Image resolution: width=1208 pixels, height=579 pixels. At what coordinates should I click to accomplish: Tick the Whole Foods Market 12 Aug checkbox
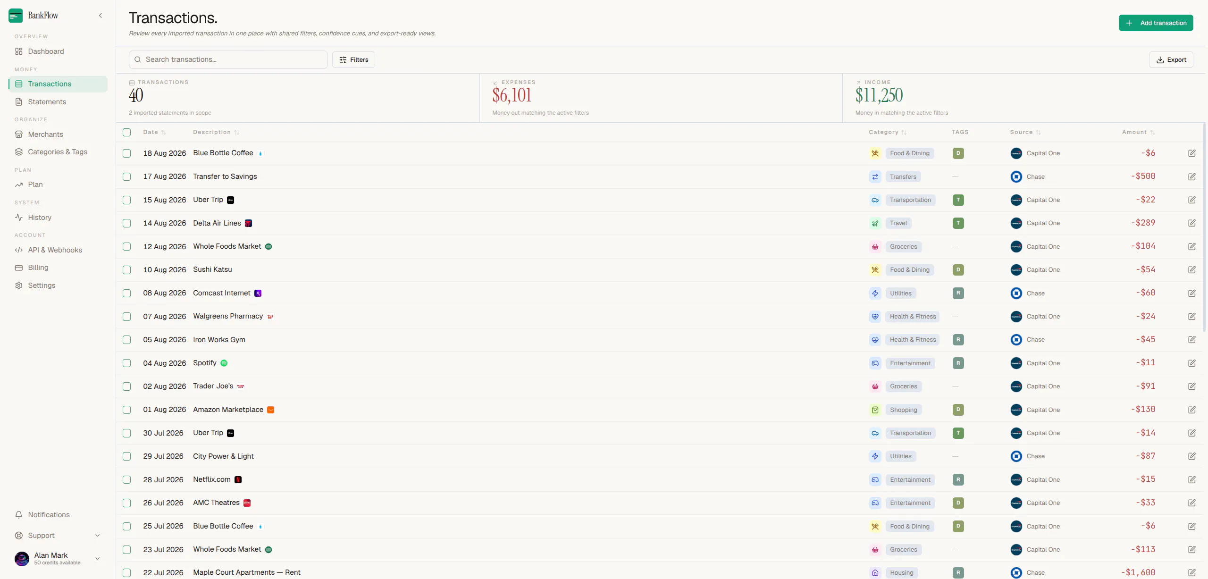tap(127, 247)
